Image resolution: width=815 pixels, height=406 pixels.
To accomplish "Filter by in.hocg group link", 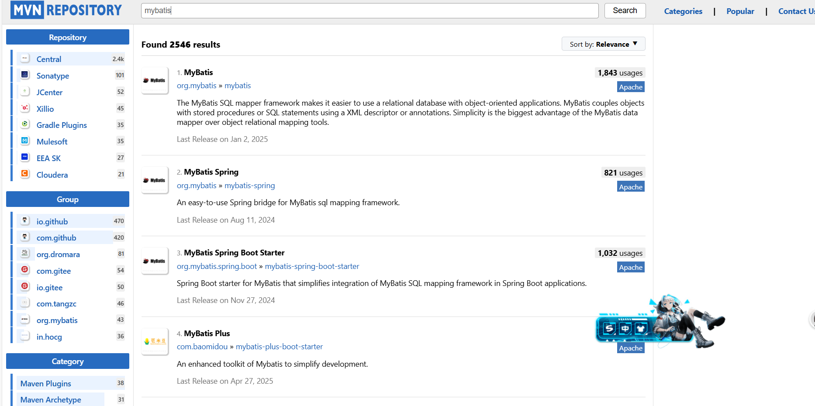I will pos(49,337).
